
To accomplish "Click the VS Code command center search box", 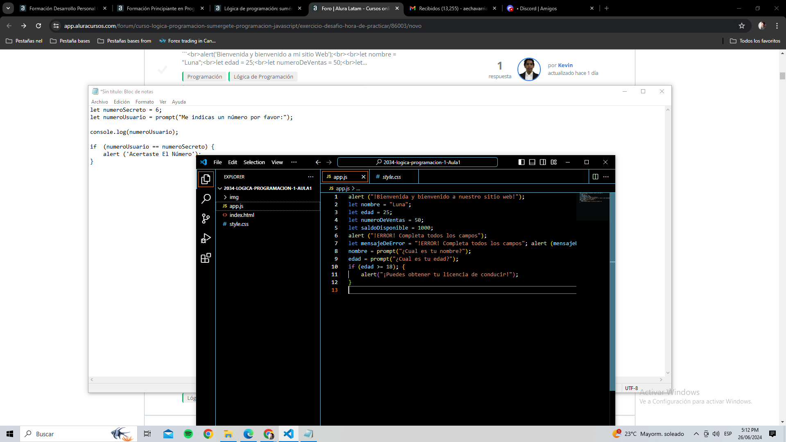I will (x=417, y=162).
